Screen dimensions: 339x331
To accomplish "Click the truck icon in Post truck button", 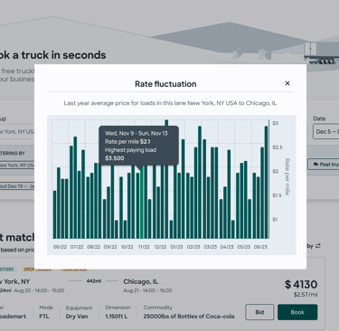I will click(315, 165).
